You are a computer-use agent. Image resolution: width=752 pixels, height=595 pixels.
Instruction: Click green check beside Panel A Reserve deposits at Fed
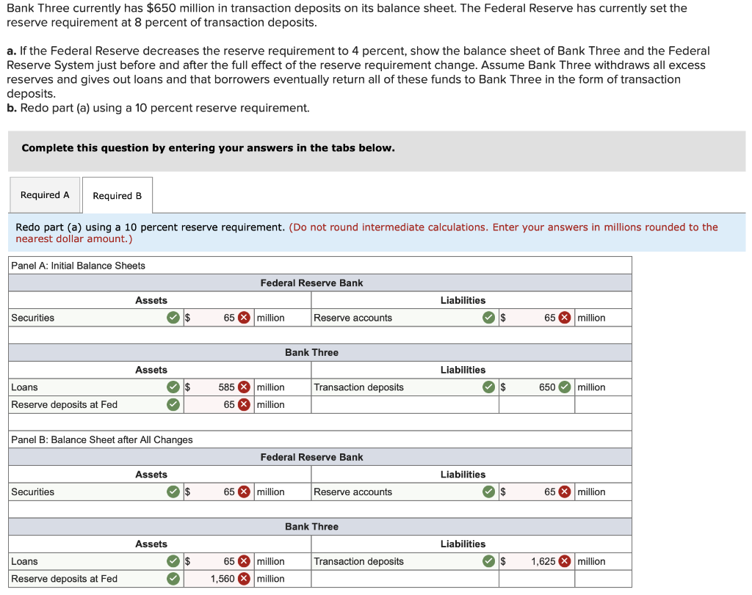point(173,404)
